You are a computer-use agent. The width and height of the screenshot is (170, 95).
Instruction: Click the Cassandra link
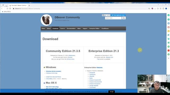pos(92,74)
